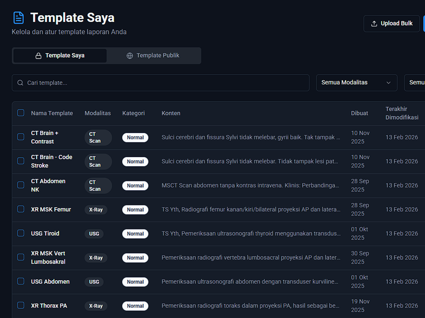Open the USG Abdomen template name
The width and height of the screenshot is (425, 318).
click(50, 282)
